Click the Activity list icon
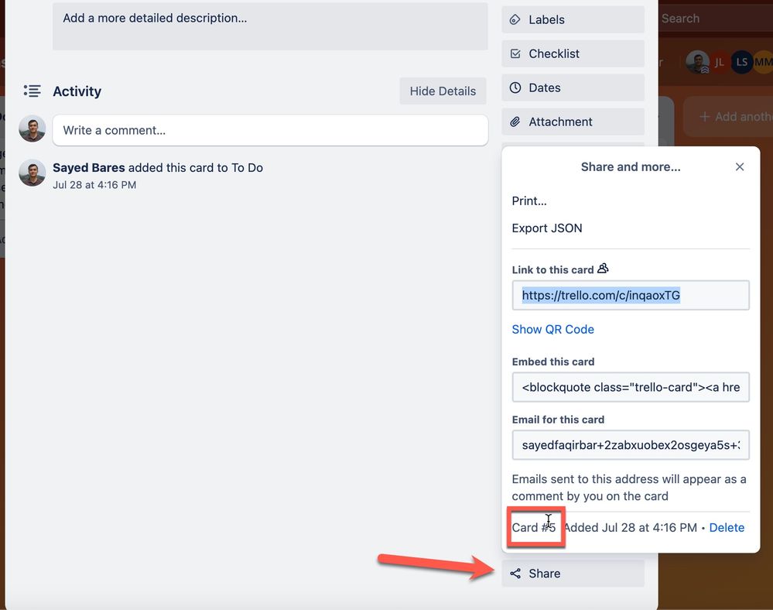 click(32, 91)
